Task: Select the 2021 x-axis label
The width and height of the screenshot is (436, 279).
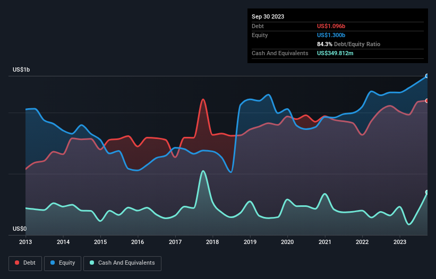Action: 325,242
